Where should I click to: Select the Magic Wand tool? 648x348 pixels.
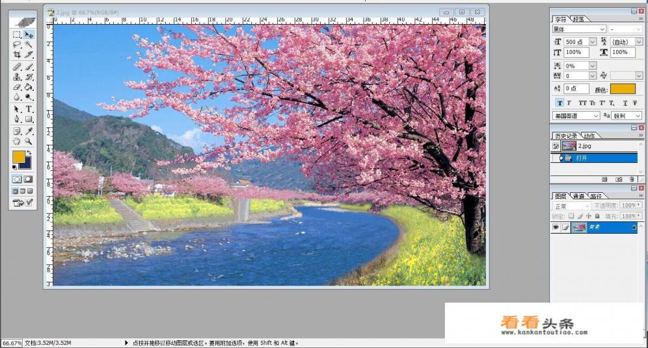[x=29, y=45]
